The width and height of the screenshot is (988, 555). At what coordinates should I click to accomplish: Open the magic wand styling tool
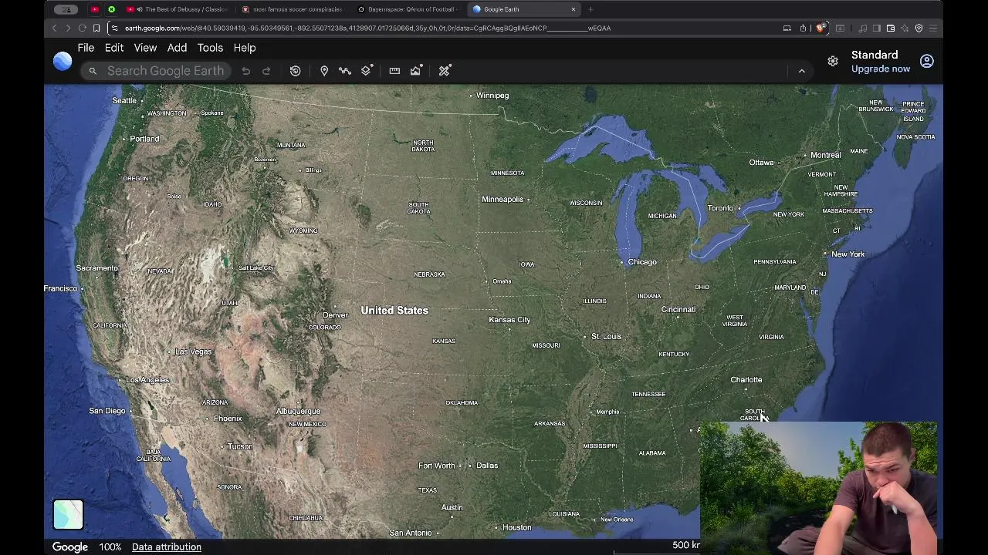tap(445, 71)
